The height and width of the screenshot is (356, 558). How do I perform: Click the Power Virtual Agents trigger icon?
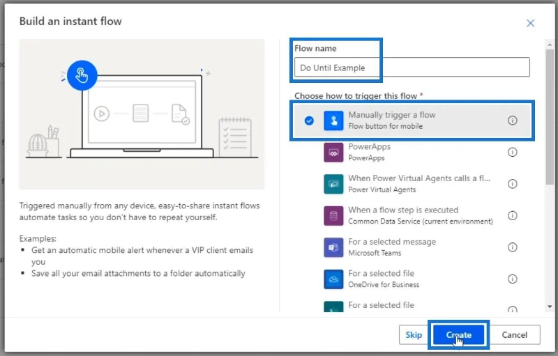point(333,184)
